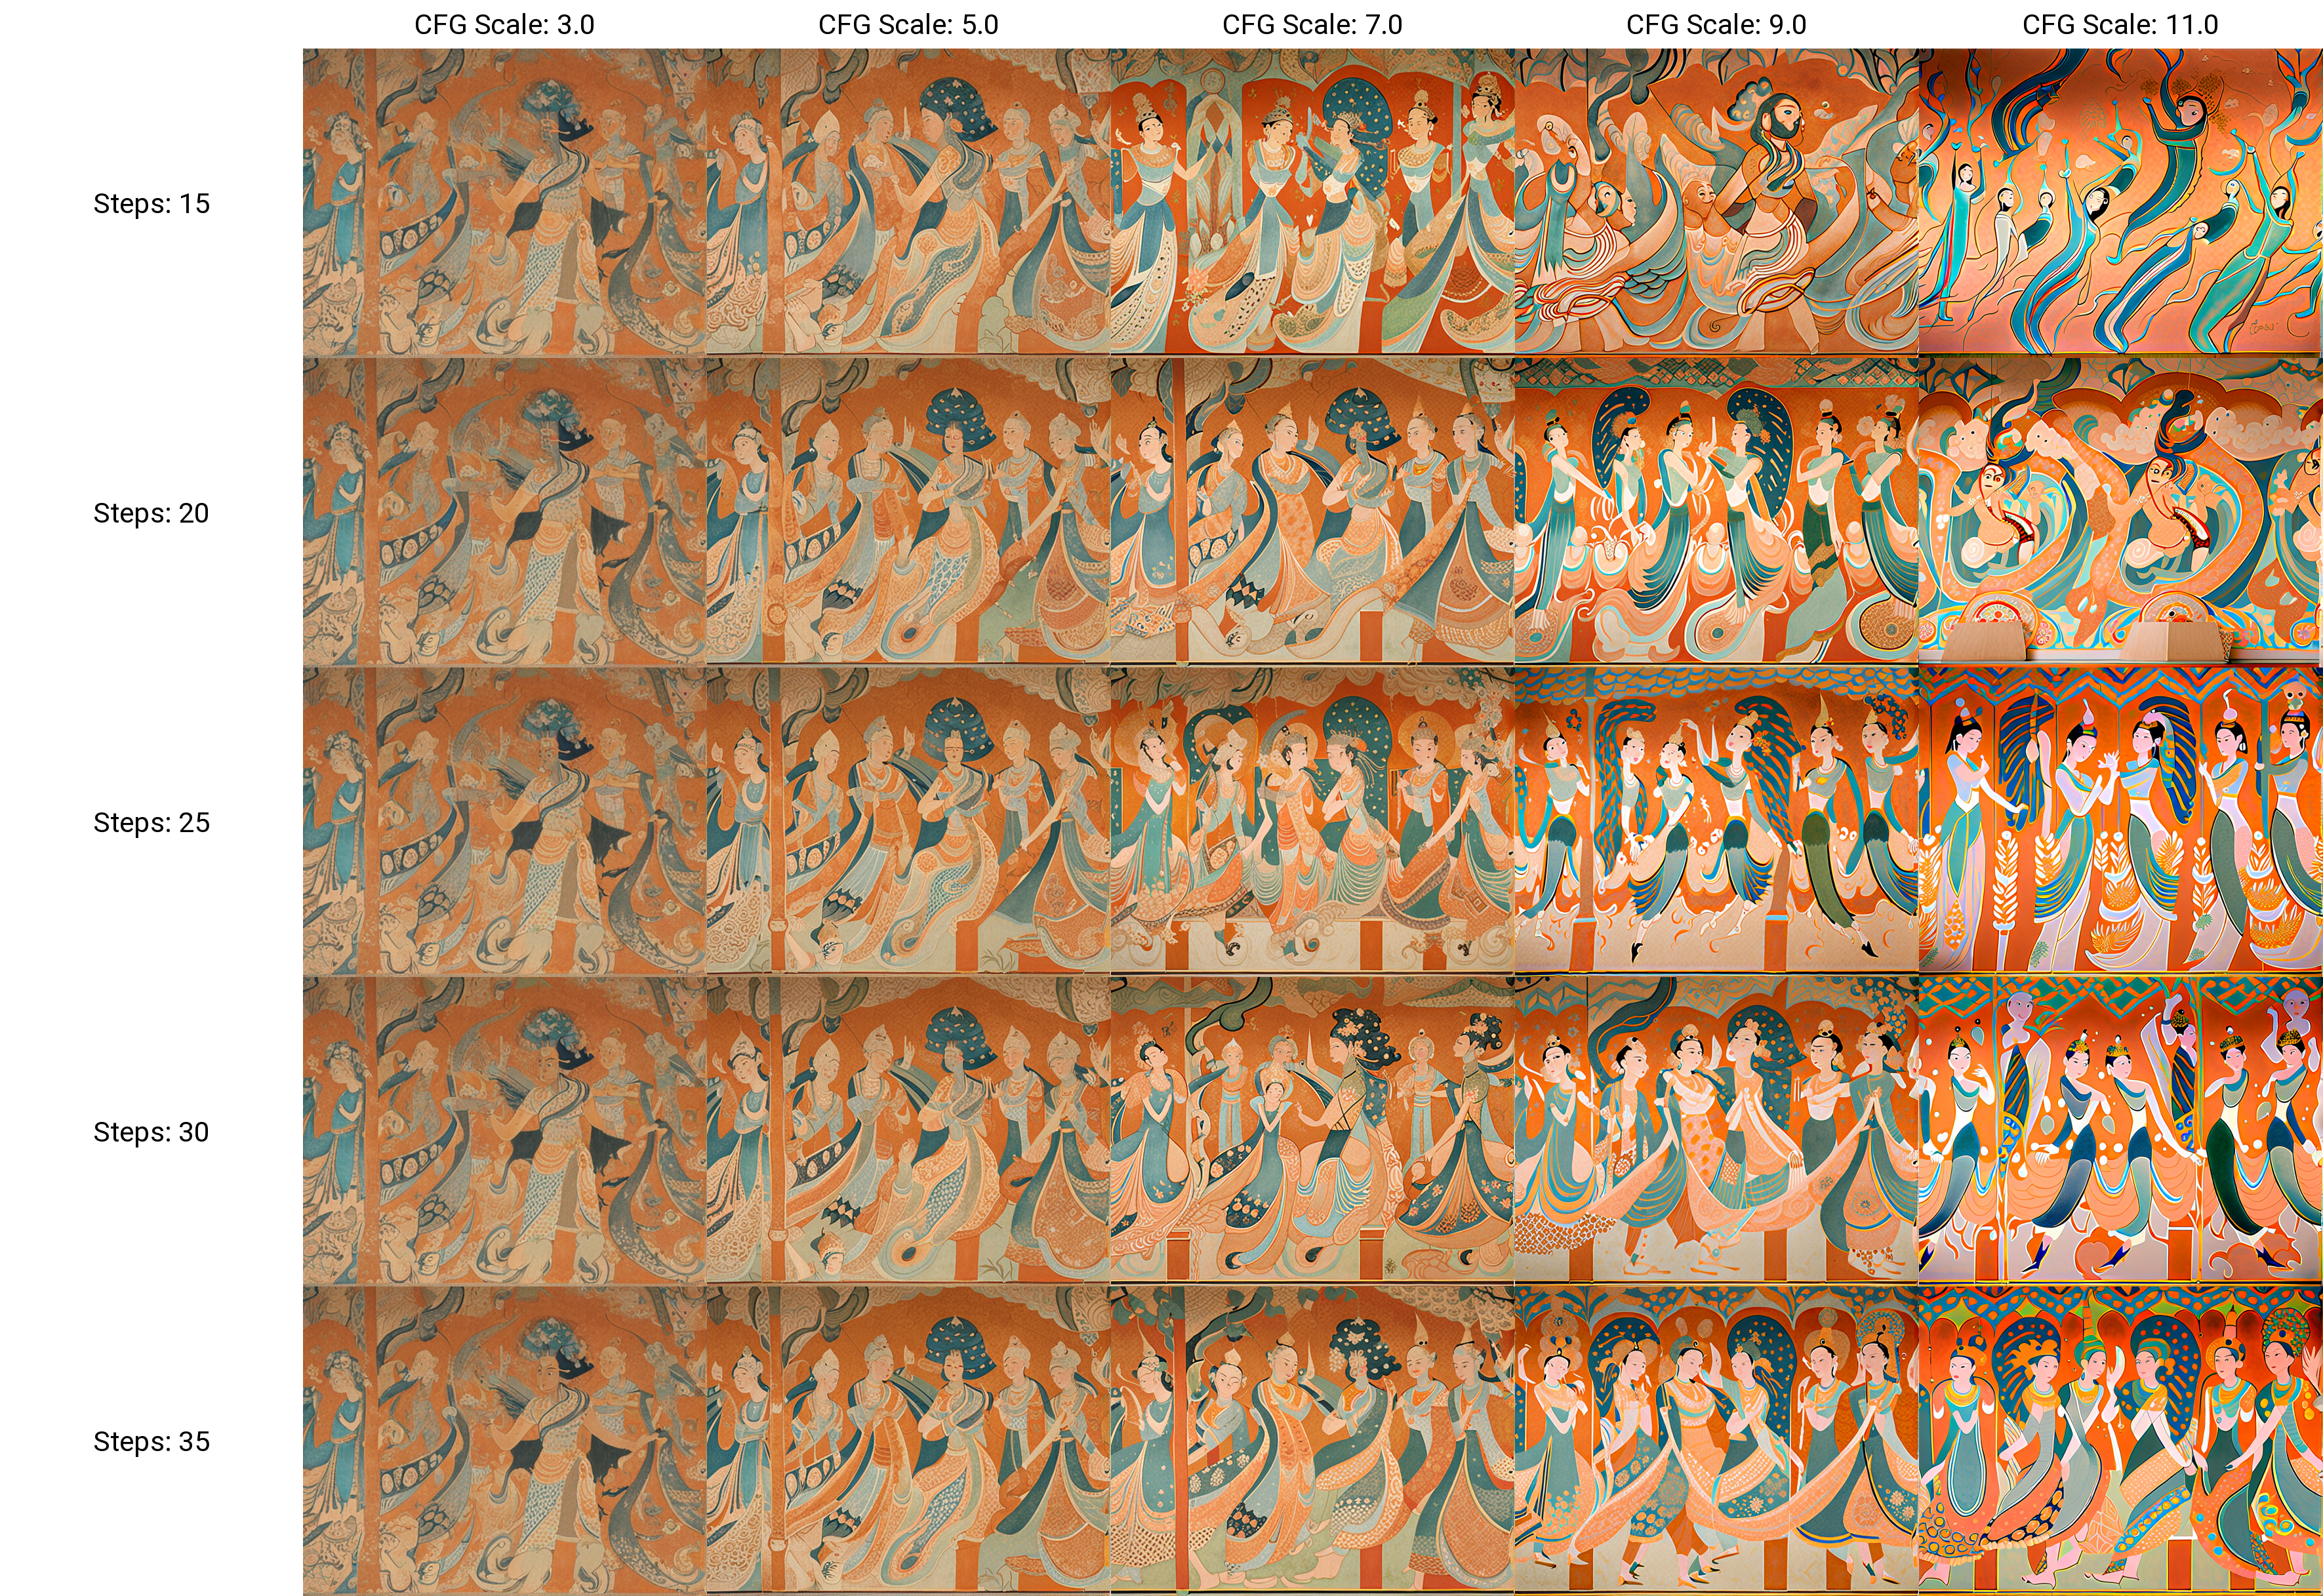Open the Steps 30, CFG 9.0 image
The image size is (2323, 1596).
pos(1716,1131)
